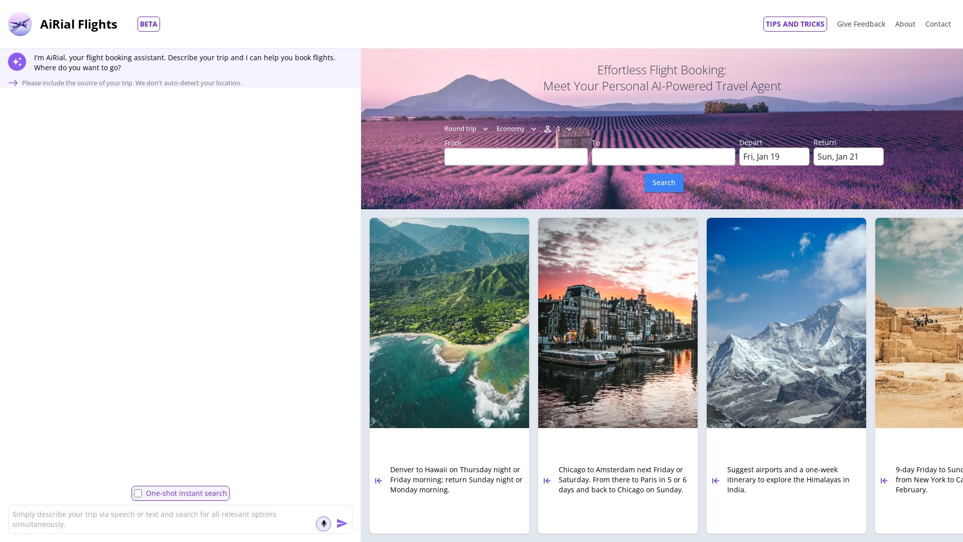Click the sparkle assistant avatar icon
The image size is (963, 542).
[x=17, y=62]
